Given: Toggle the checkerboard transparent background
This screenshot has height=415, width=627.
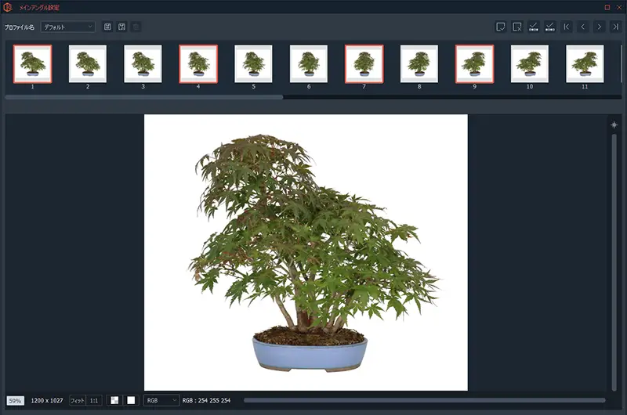Looking at the screenshot, I should coord(114,400).
